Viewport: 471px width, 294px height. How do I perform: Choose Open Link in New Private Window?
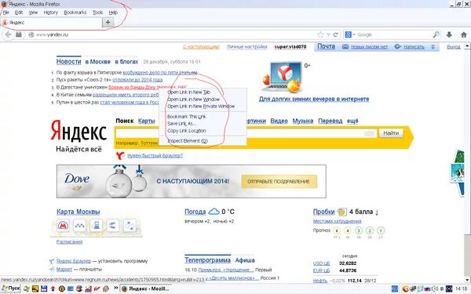click(203, 106)
